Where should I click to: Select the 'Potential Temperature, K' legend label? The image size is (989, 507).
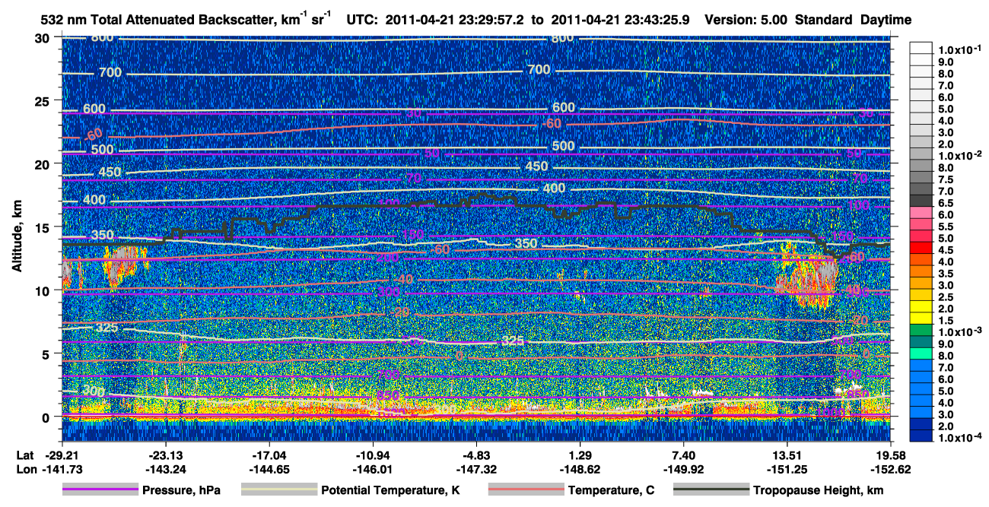click(390, 490)
